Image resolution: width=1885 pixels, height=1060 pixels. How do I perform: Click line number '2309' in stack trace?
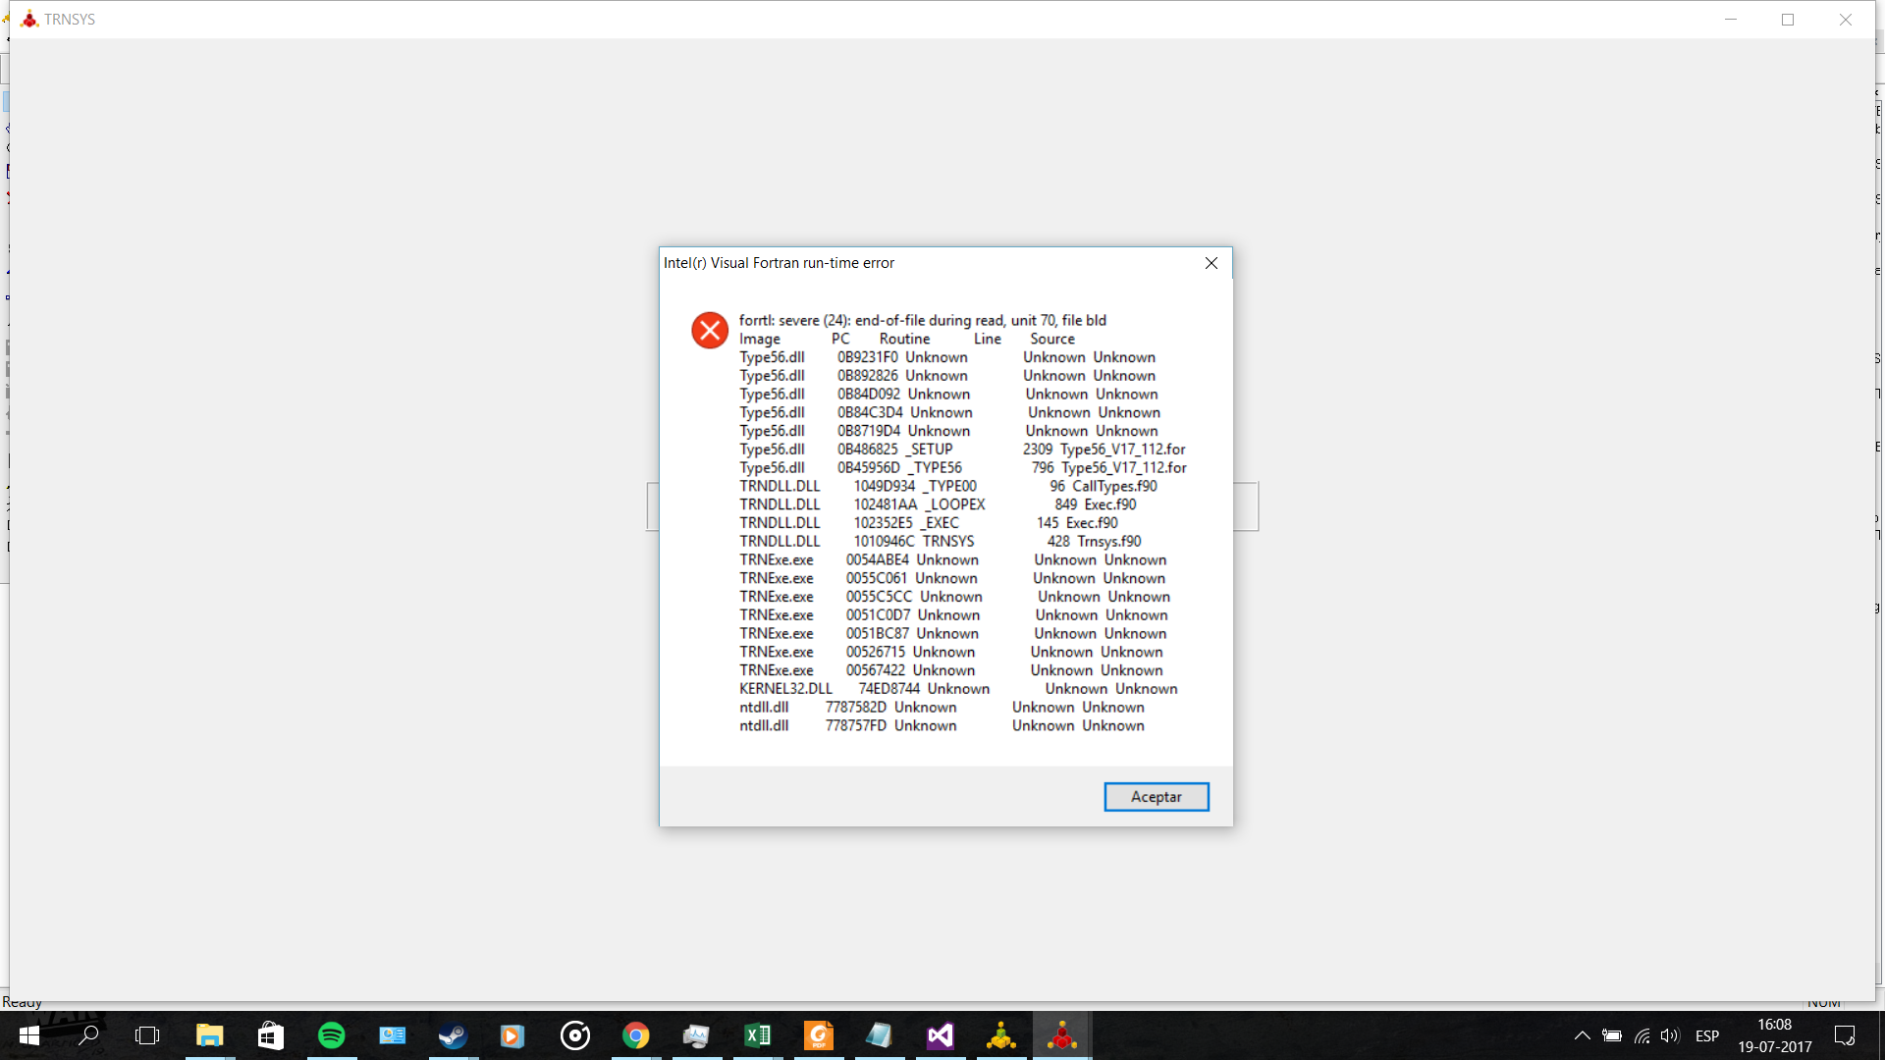click(x=1038, y=450)
